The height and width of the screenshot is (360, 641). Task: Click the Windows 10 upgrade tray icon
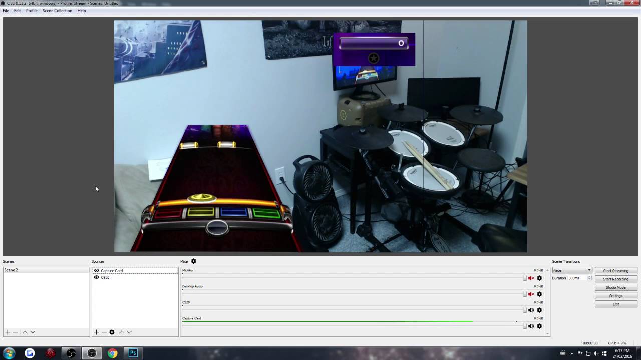[x=604, y=353]
